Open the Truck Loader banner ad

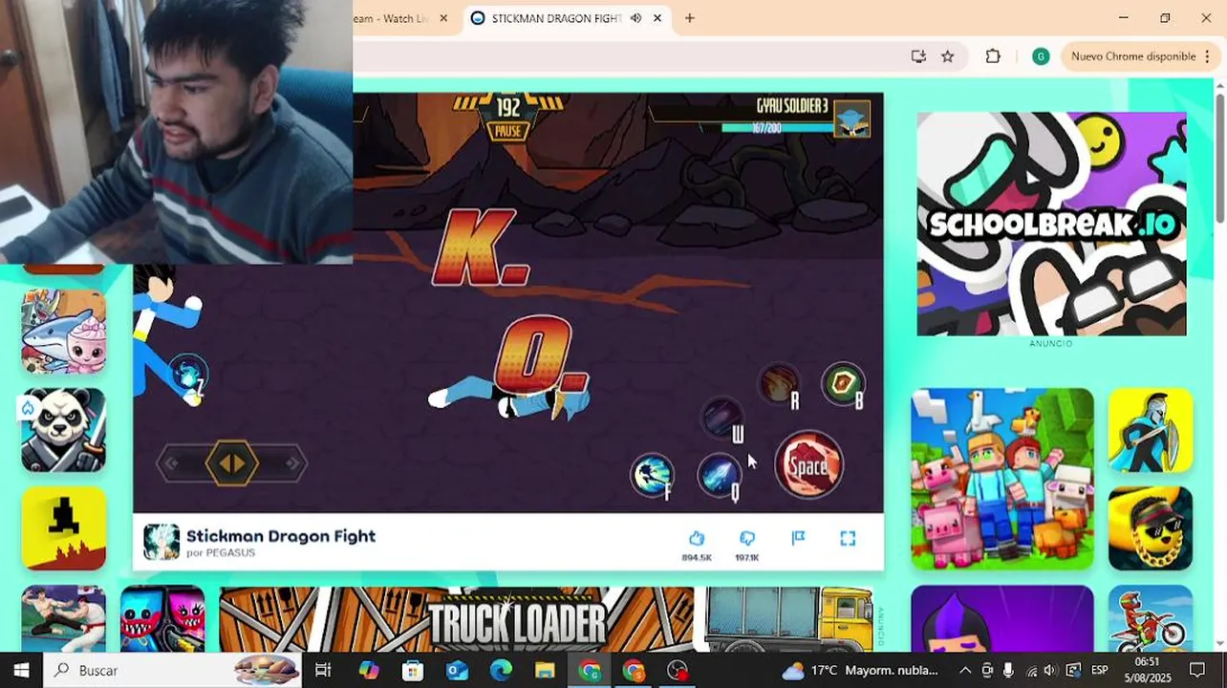point(546,619)
